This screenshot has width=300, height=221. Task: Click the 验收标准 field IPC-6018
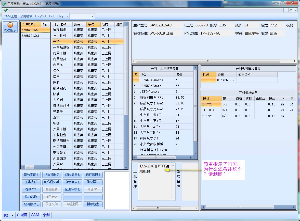coord(166,33)
